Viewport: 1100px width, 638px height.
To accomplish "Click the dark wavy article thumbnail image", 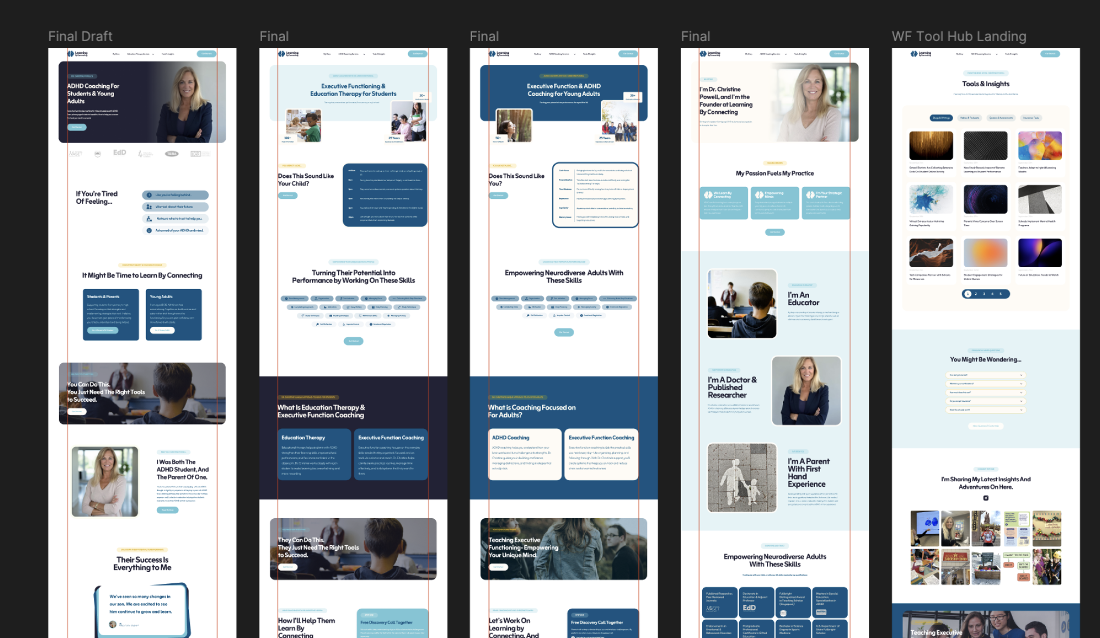I will (x=985, y=145).
